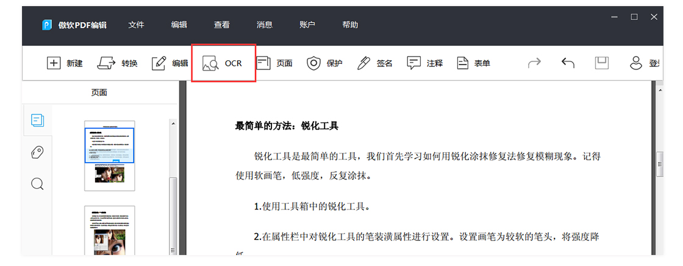This screenshot has width=683, height=266.
Task: Click text line 1.使用工具箱中的锐化工具
Action: point(312,206)
